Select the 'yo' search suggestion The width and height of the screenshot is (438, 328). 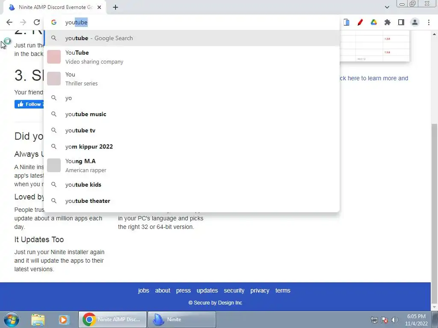tap(192, 98)
